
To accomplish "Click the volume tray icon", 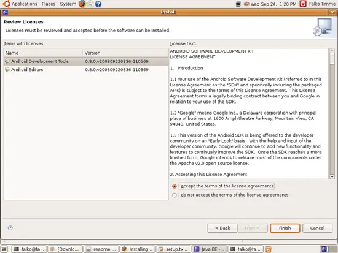I will [x=246, y=4].
